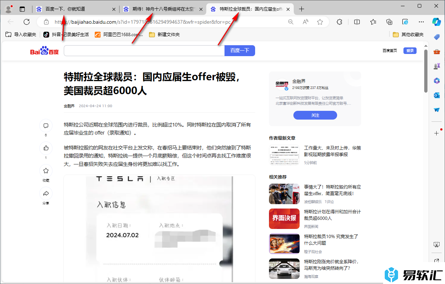Open the Shopping tag sidebar icon
This screenshot has width=445, height=284.
(437, 37)
